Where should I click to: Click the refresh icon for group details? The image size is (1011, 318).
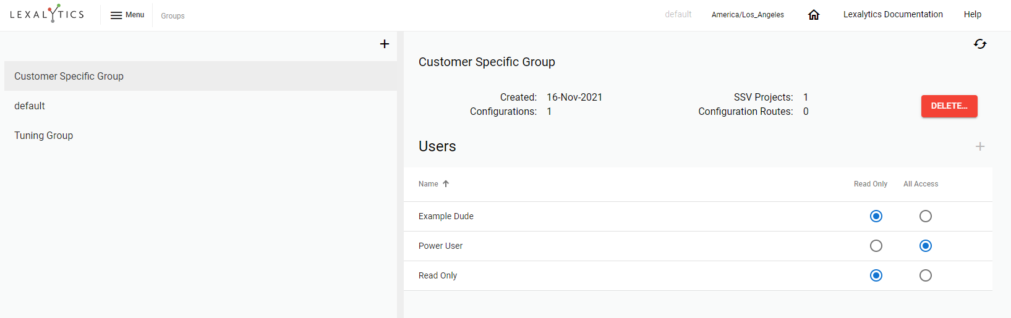click(x=980, y=44)
